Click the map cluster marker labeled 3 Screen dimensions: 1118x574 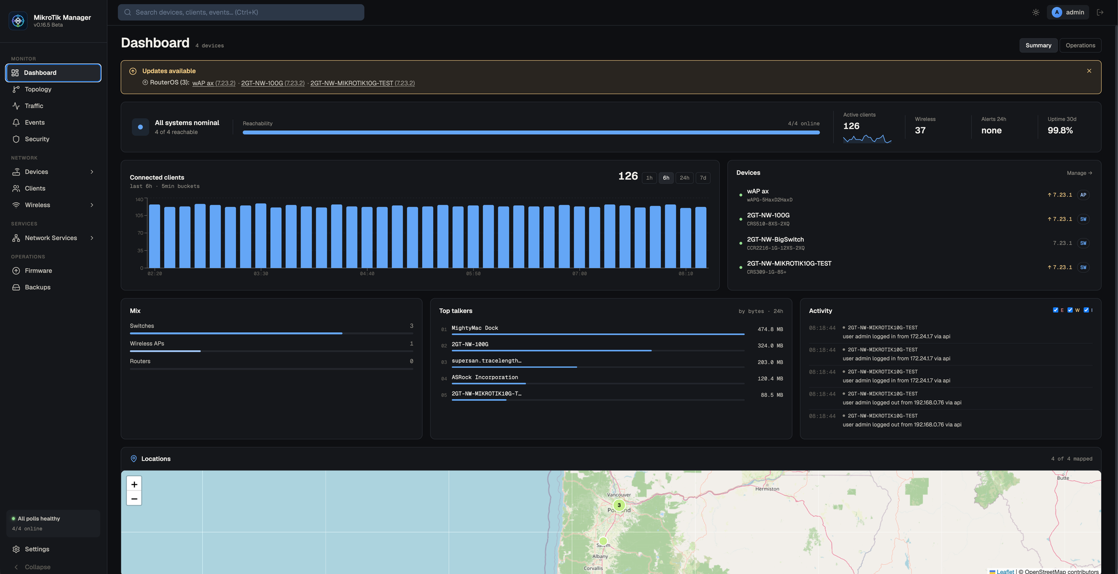tap(619, 505)
